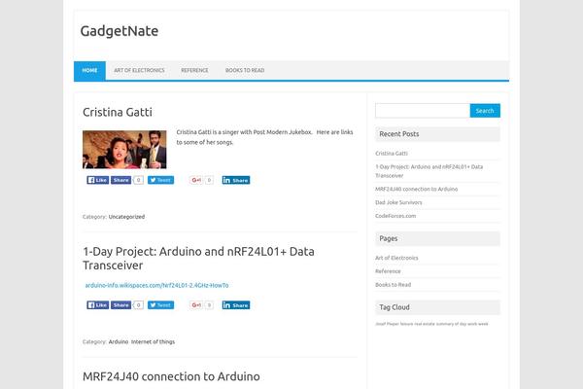The width and height of the screenshot is (583, 389).
Task: Share 1-Day Project post on LinkedIn
Action: tap(236, 304)
